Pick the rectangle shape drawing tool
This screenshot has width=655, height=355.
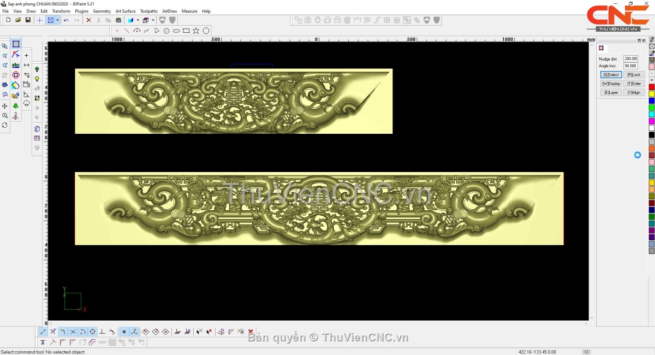click(186, 31)
